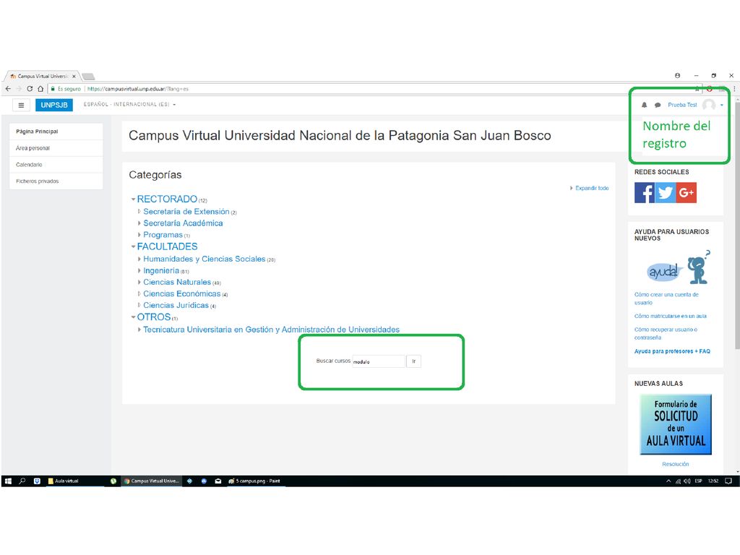This screenshot has height=555, width=740.
Task: Open the Windows action center
Action: pyautogui.click(x=728, y=481)
